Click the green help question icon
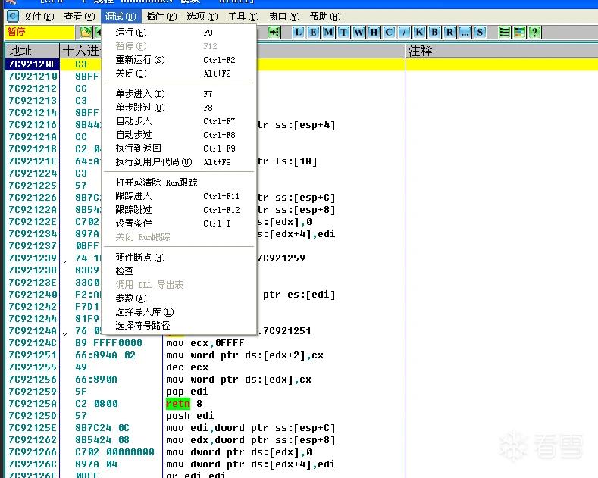The height and width of the screenshot is (478, 598). [x=534, y=33]
